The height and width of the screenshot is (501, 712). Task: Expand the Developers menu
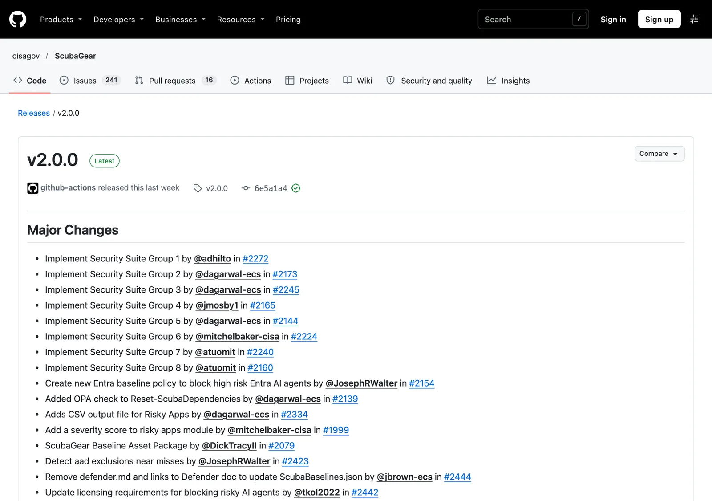(x=118, y=20)
